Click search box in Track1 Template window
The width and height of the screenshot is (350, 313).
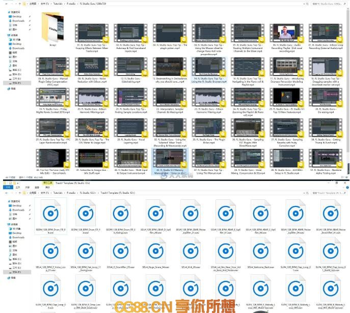click(329, 193)
